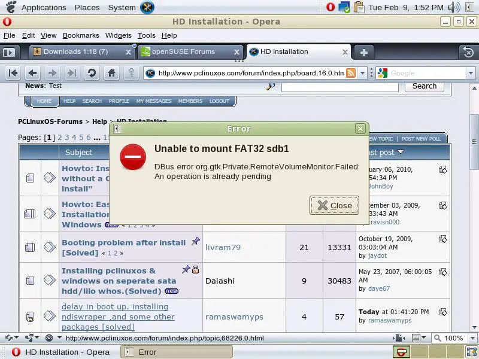Click the Fast Forward button
This screenshot has height=359, width=479.
coord(72,73)
